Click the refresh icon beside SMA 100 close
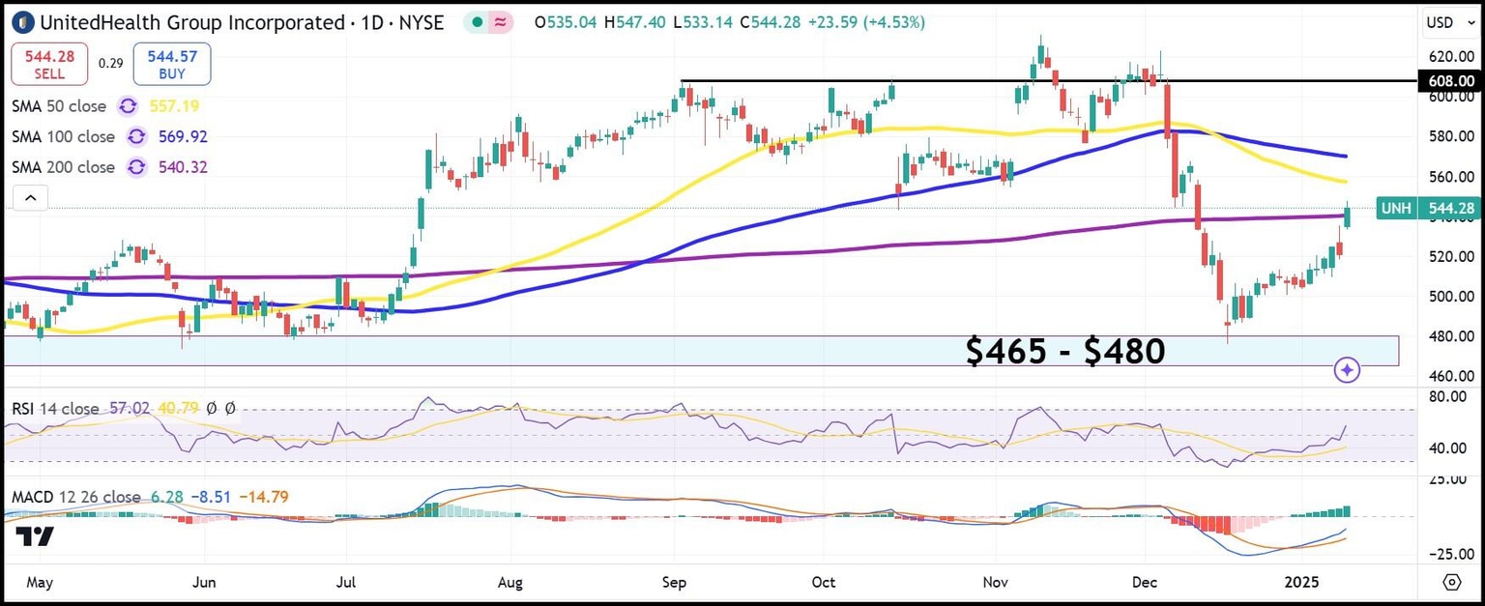The height and width of the screenshot is (606, 1485). coord(136,137)
